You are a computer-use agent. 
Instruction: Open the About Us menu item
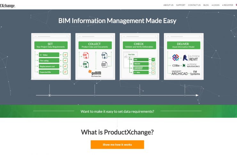168,5
